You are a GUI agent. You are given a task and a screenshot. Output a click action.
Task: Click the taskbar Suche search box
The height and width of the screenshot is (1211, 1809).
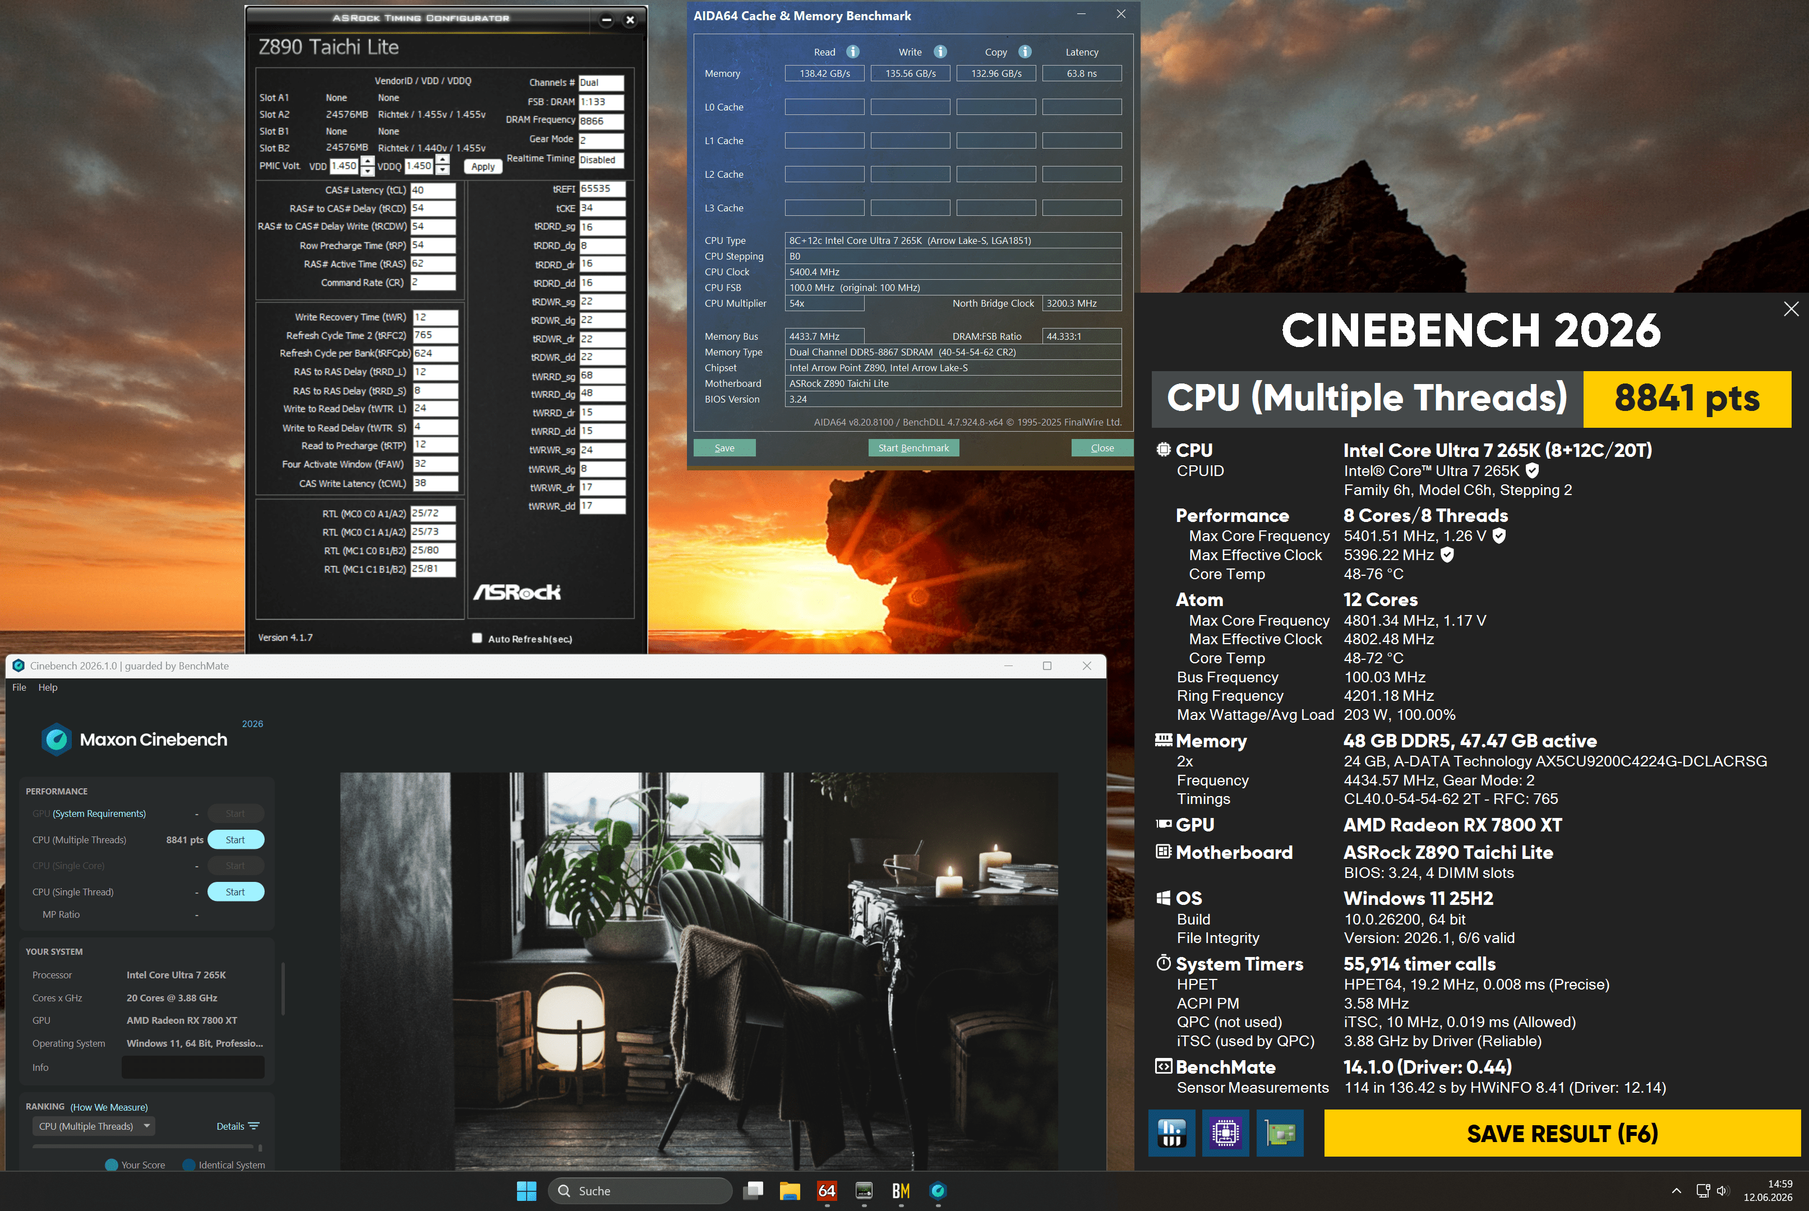[640, 1191]
